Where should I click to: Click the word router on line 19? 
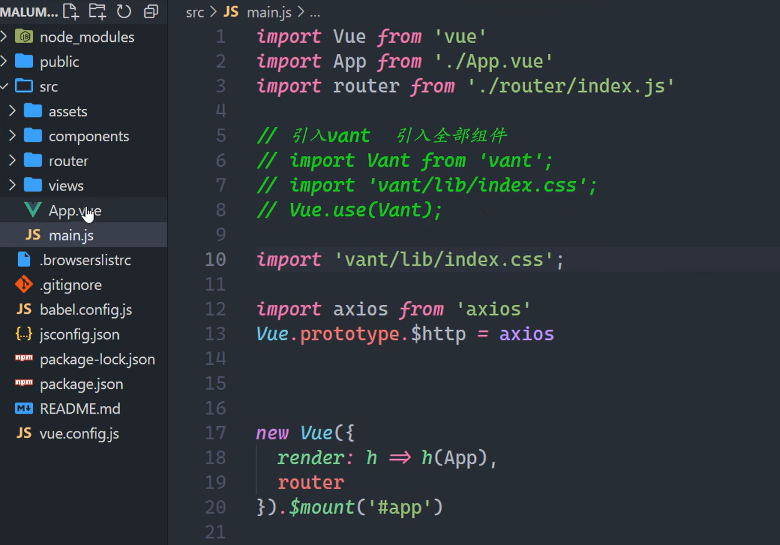pos(310,483)
